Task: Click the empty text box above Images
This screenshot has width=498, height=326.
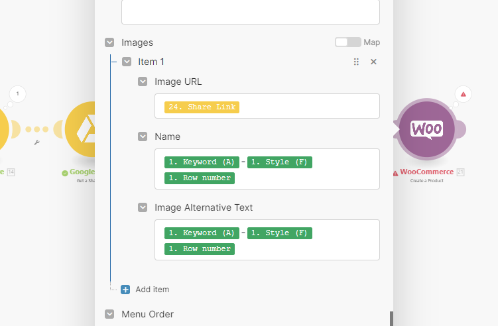Action: [250, 12]
